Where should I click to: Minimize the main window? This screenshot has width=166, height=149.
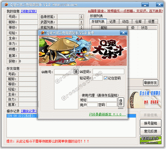[x=145, y=5]
